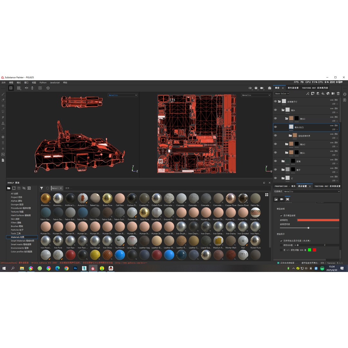The image size is (348, 348).
Task: Select the Smudge tool in left toolbar
Action: pyautogui.click(x=3, y=117)
